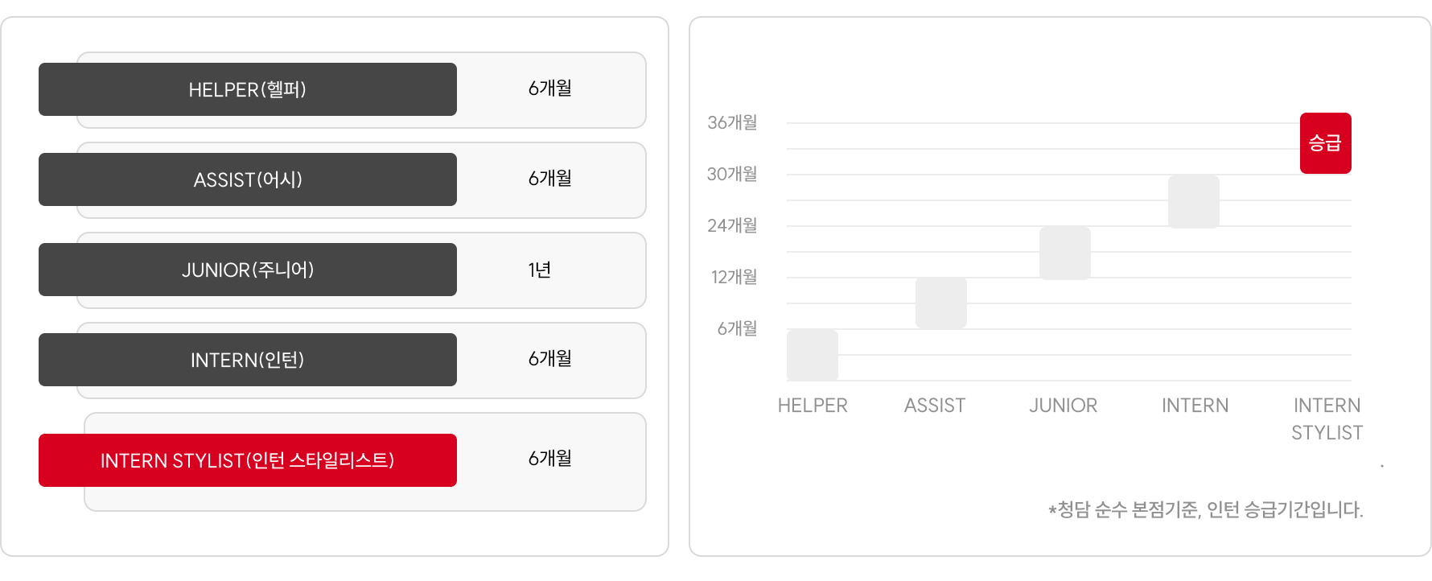Screen dimensions: 1432x581
Task: Click the JUNIOR(주니어) dark bar
Action: pos(248,270)
